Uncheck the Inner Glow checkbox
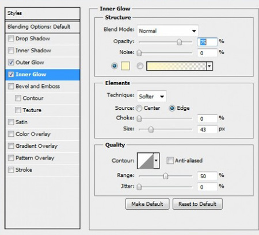The width and height of the screenshot is (259, 235). [11, 74]
